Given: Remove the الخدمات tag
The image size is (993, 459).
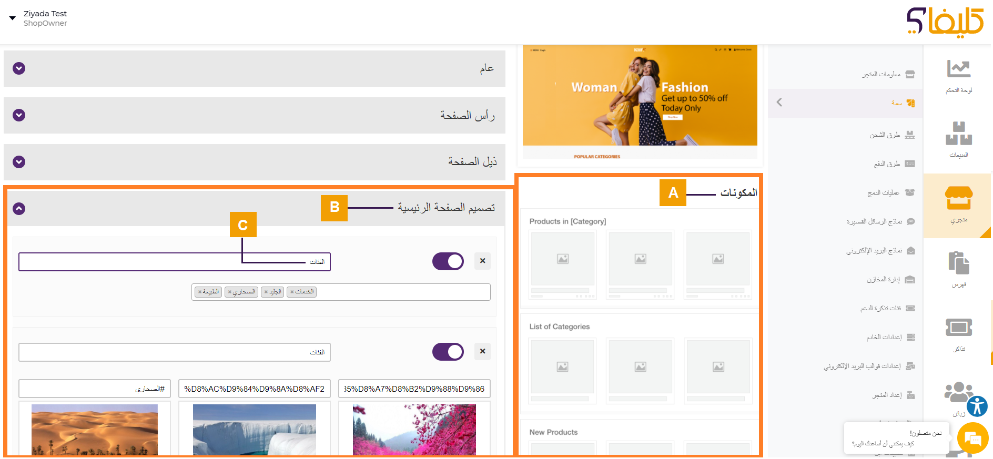Looking at the screenshot, I should point(292,292).
